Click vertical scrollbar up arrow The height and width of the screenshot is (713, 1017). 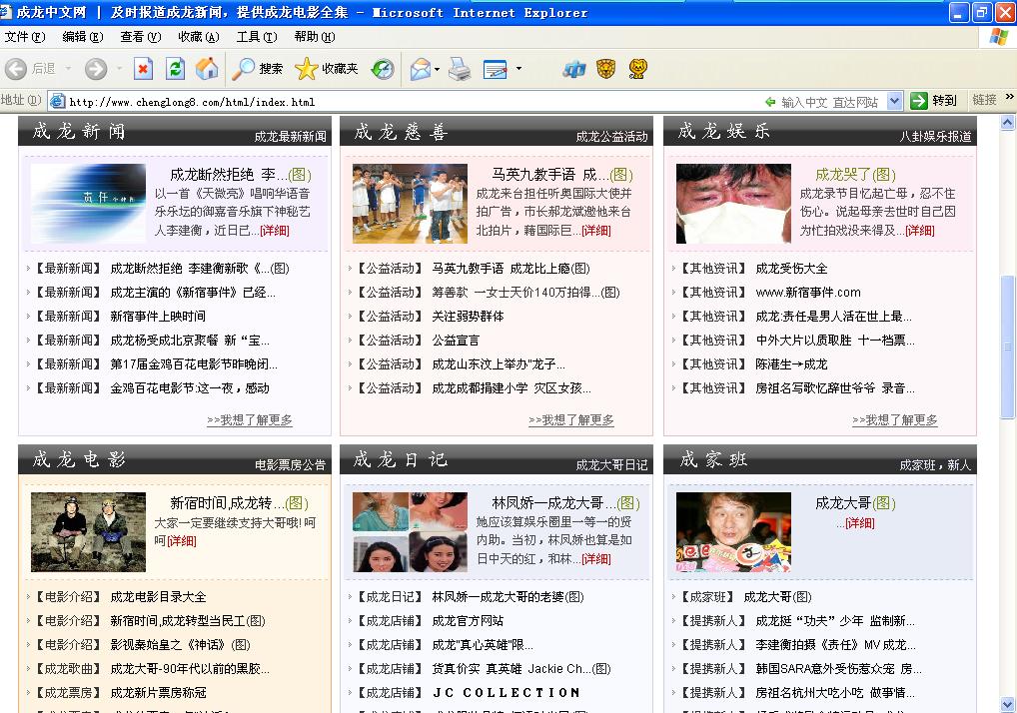click(x=1008, y=122)
